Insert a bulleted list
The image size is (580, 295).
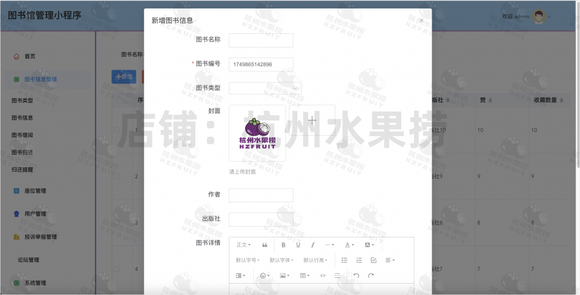(344, 261)
